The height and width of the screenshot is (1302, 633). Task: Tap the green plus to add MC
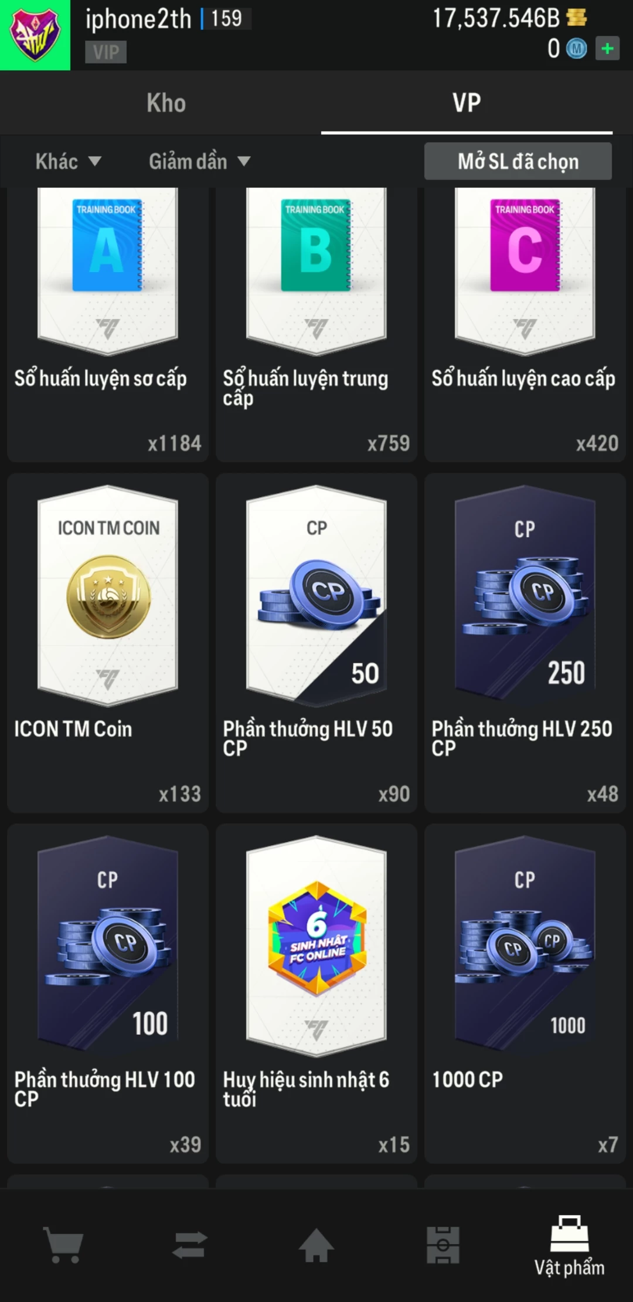point(608,48)
